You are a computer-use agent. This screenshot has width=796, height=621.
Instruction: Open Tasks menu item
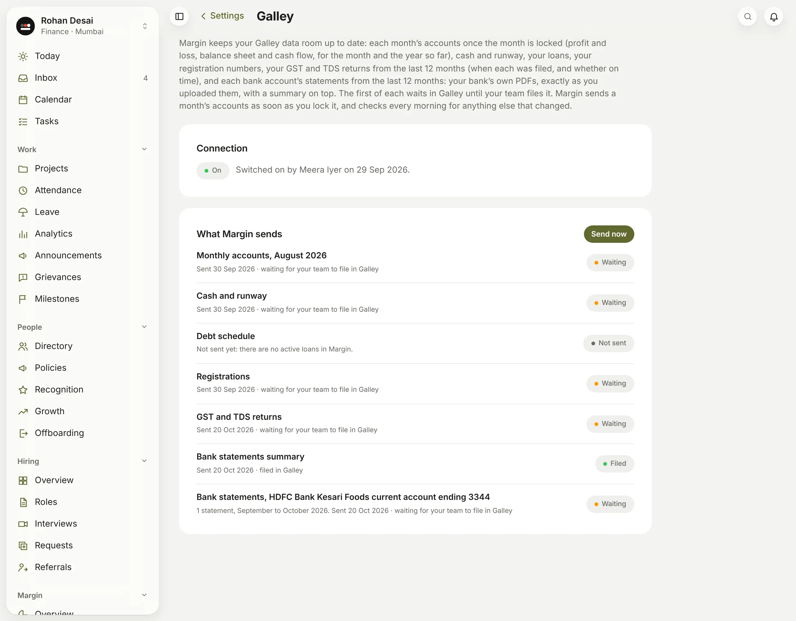[83, 121]
